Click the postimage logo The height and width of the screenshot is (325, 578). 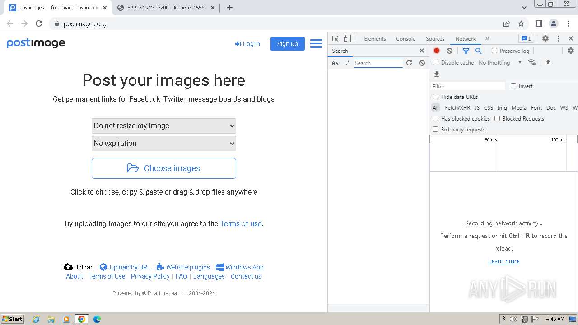tap(36, 43)
